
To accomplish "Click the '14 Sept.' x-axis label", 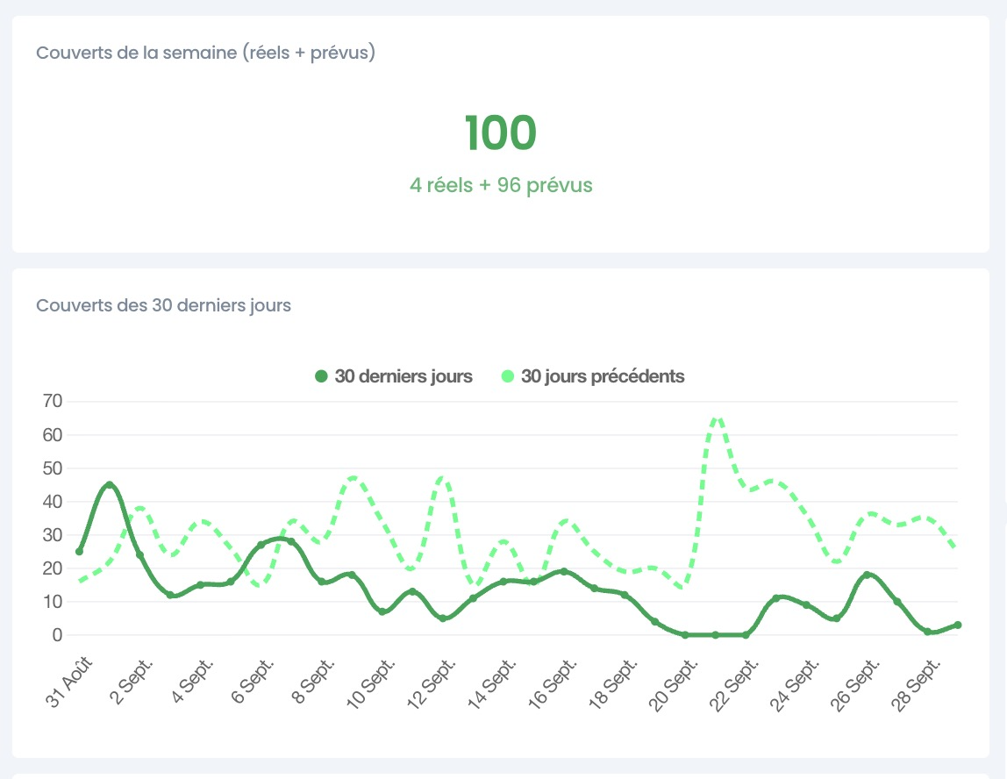I will 492,684.
